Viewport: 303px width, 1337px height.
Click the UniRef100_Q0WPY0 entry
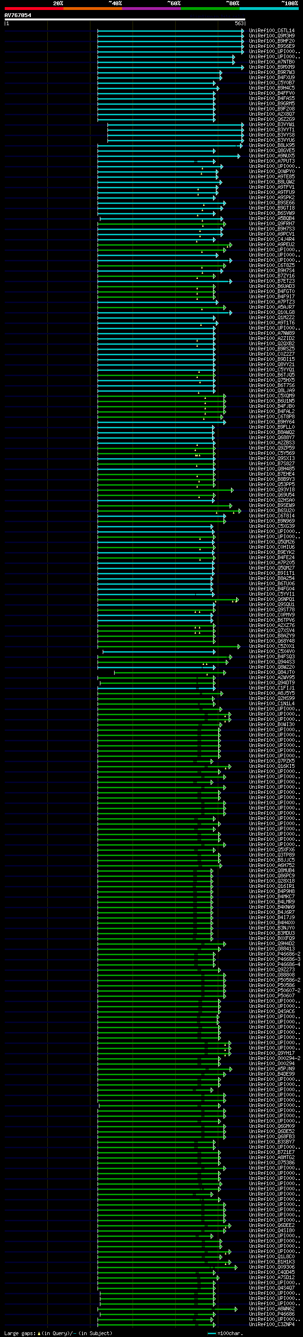coord(272,171)
